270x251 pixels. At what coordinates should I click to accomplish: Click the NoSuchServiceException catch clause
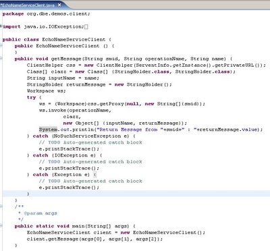[x=81, y=136]
